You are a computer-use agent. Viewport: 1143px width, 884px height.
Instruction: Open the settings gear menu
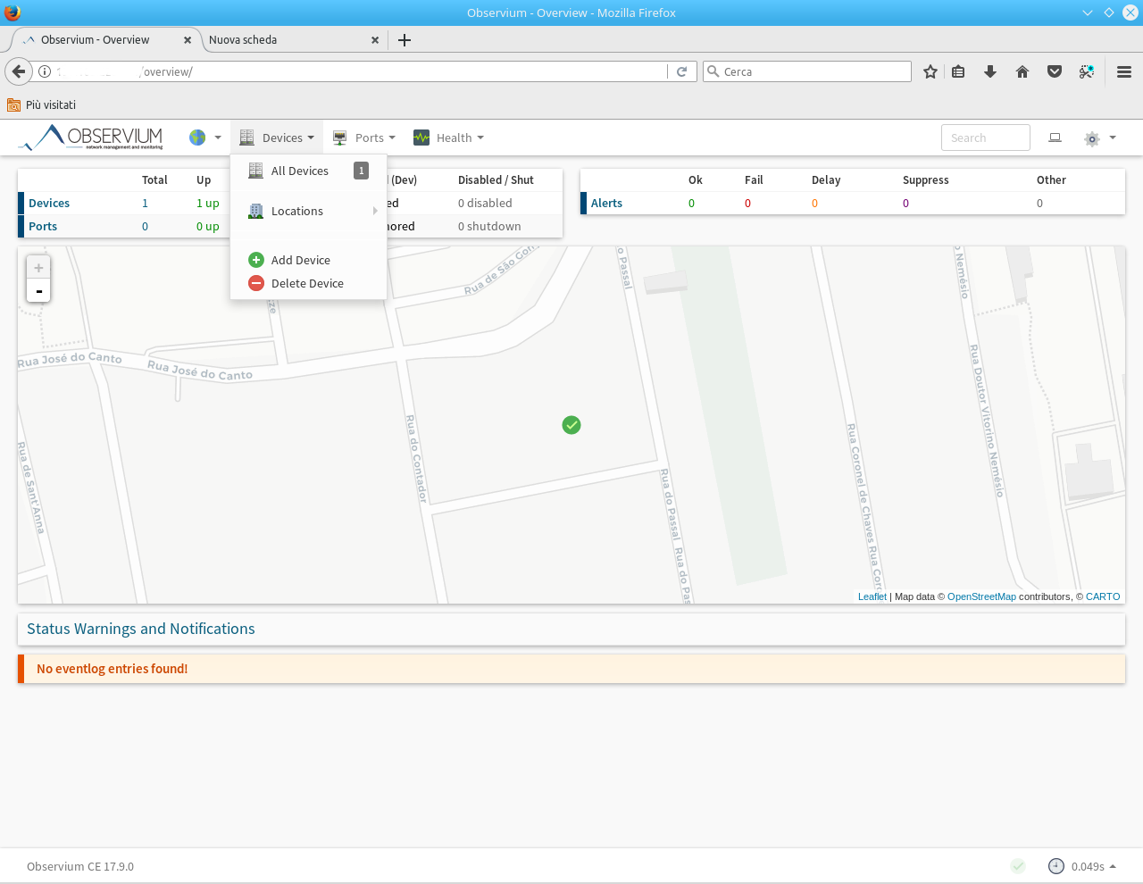tap(1091, 138)
